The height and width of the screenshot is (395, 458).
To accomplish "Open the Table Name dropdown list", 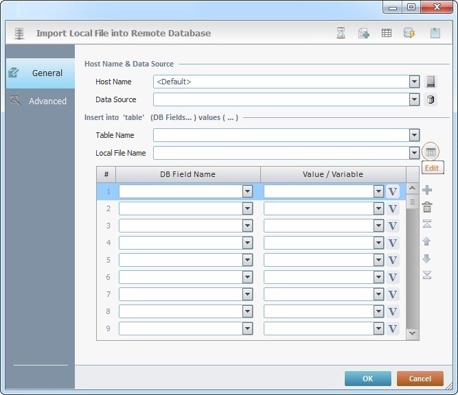I will tap(414, 135).
